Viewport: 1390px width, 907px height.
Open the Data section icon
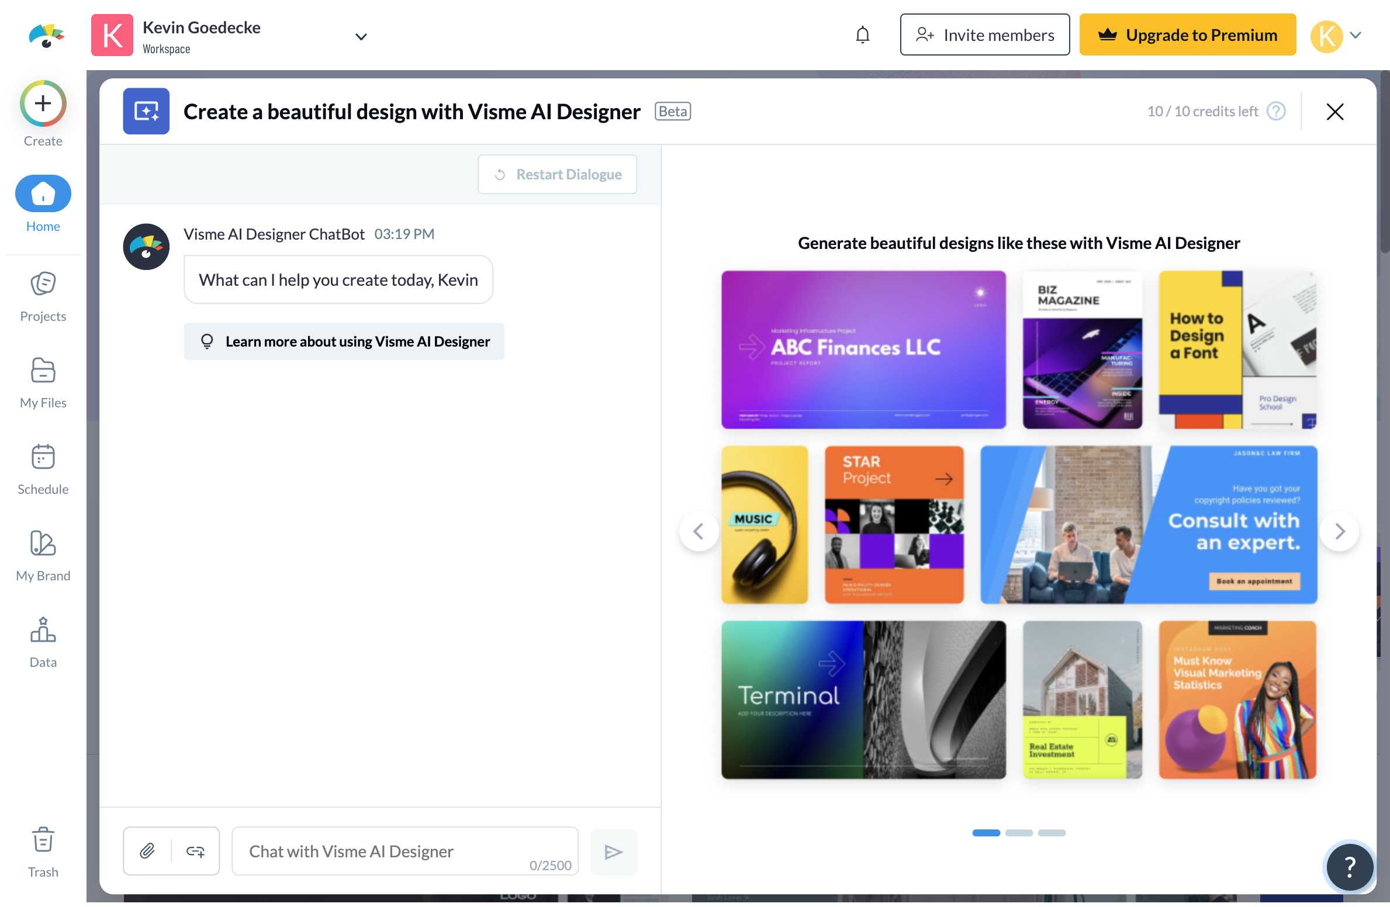point(43,629)
